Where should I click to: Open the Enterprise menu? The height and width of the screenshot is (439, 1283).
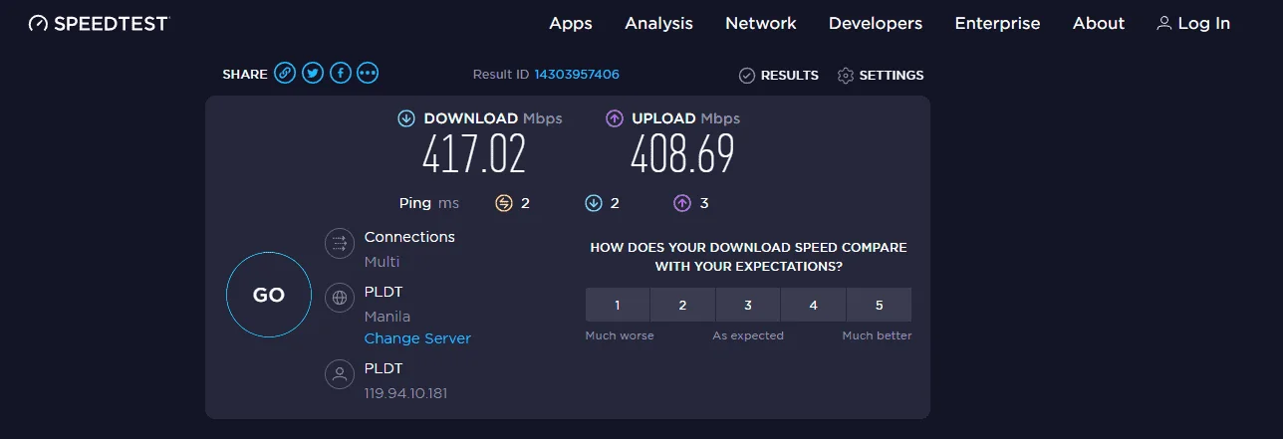(x=997, y=23)
